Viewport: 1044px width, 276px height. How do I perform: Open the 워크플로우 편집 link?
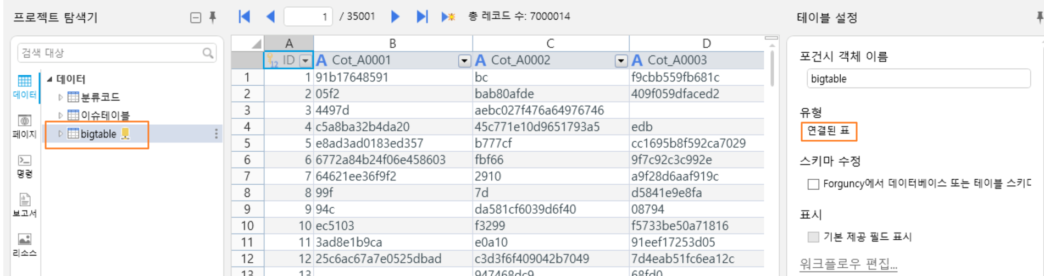(x=848, y=264)
